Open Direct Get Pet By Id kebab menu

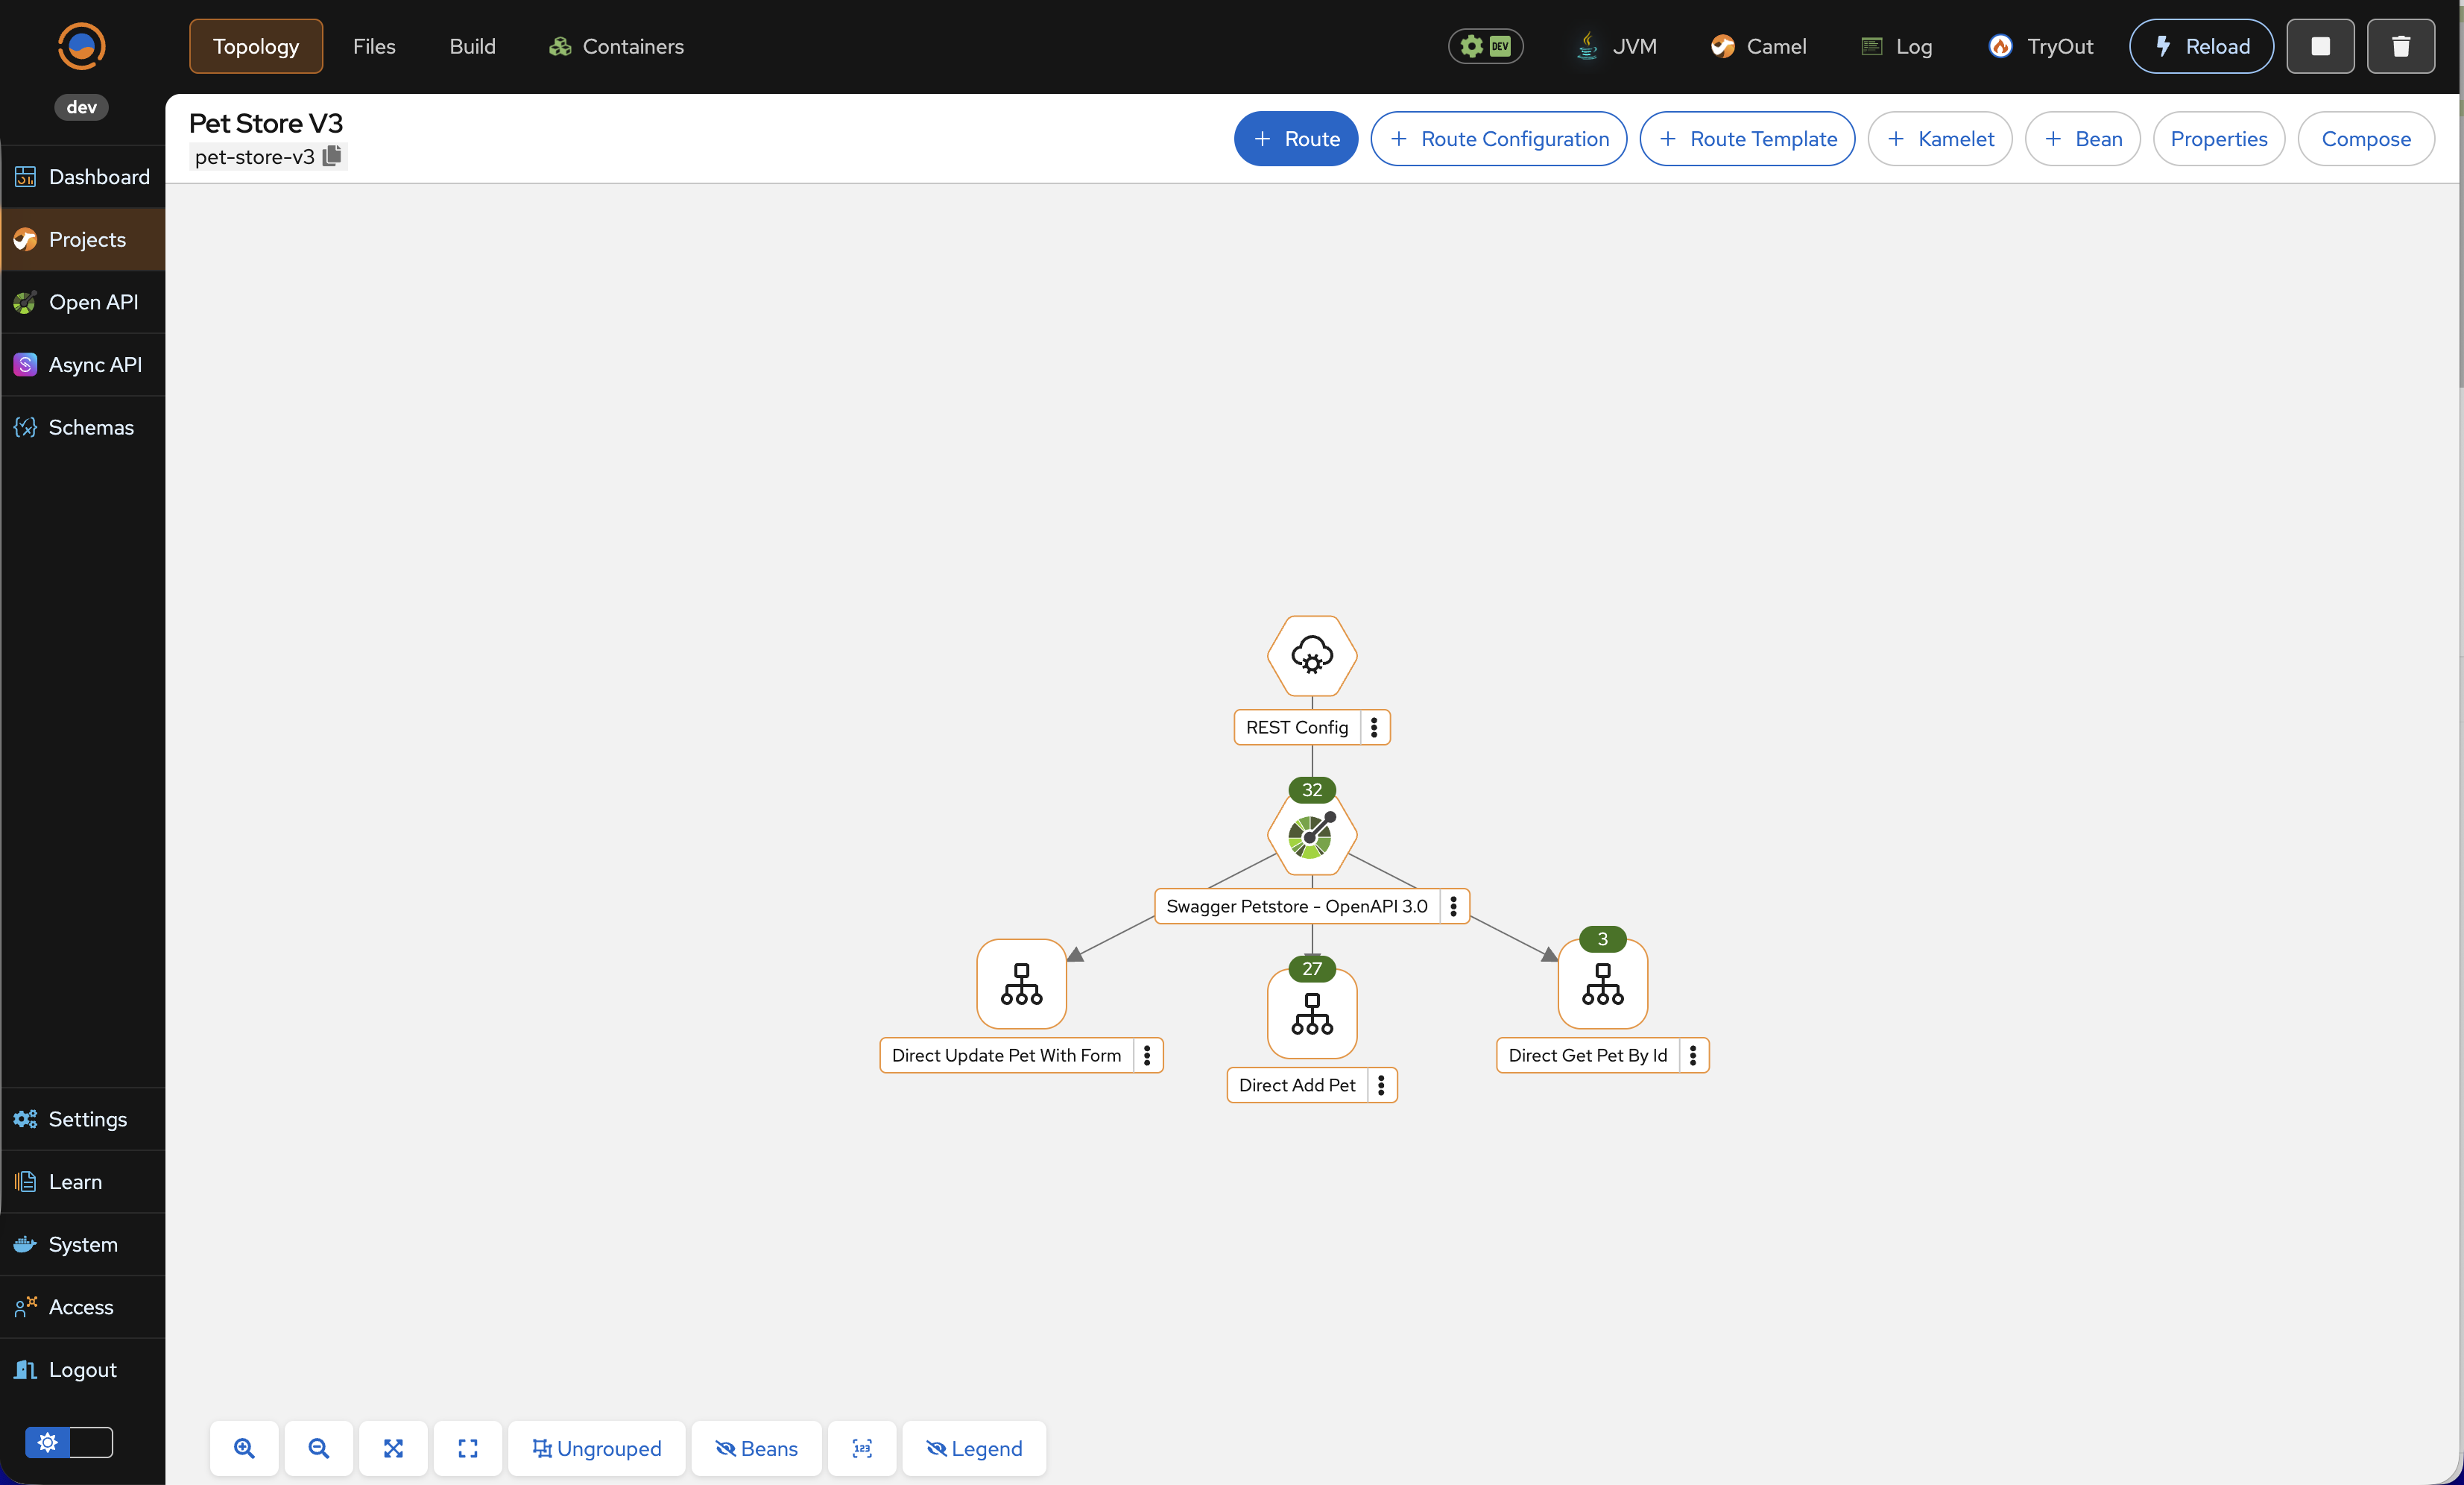tap(1693, 1055)
